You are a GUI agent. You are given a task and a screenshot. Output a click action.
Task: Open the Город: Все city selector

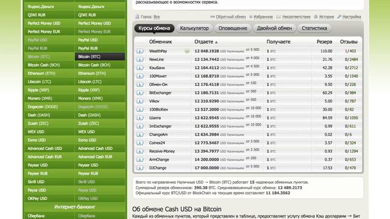point(157,17)
